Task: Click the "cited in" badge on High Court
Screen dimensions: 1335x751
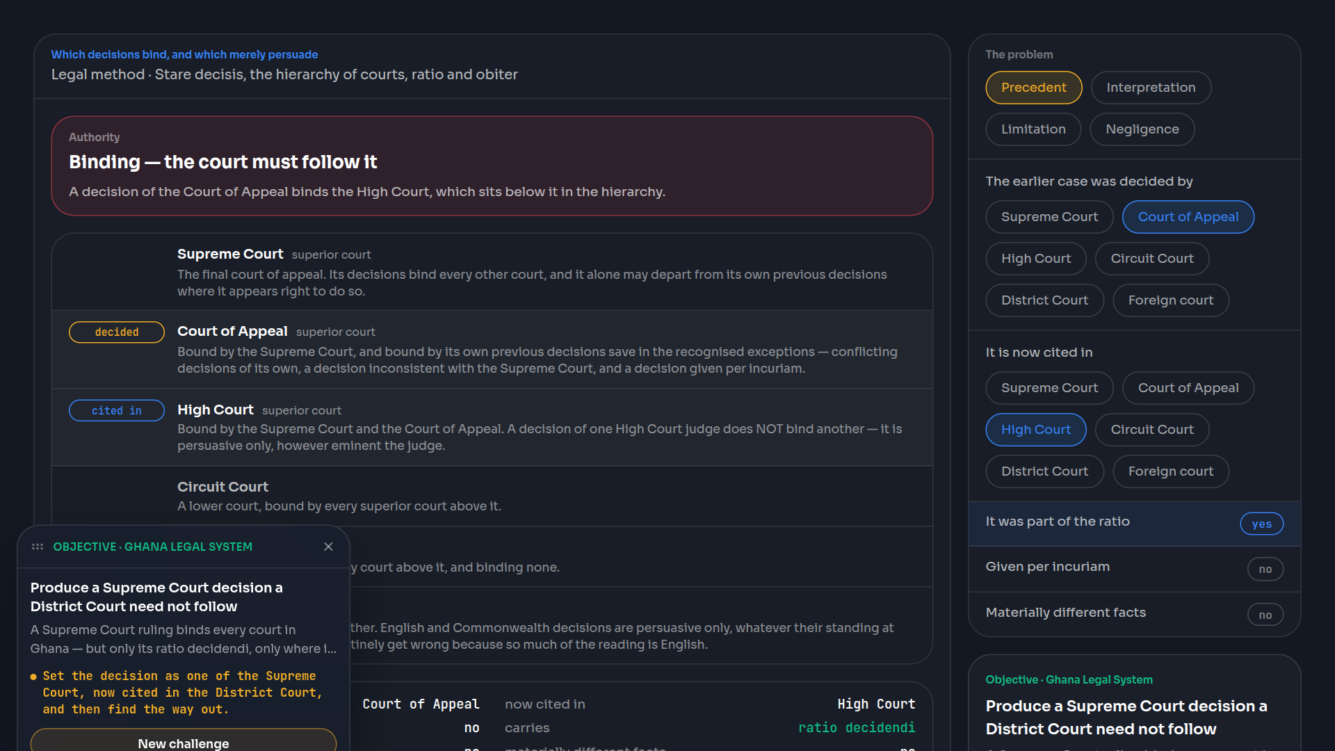Action: [117, 410]
